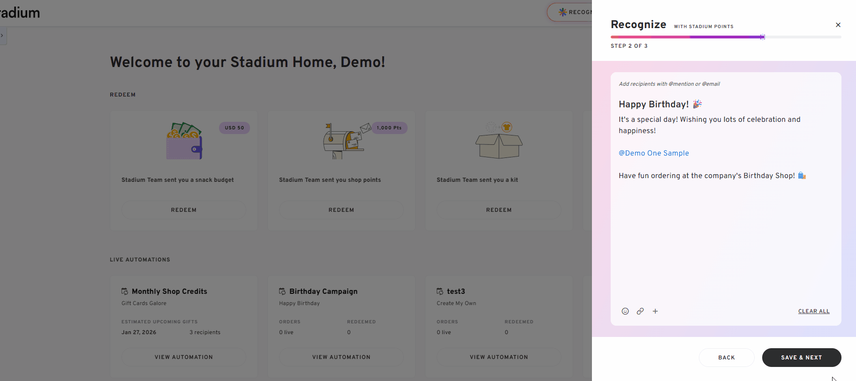The width and height of the screenshot is (856, 381).
Task: Click the step progress bar handle
Action: pos(763,37)
